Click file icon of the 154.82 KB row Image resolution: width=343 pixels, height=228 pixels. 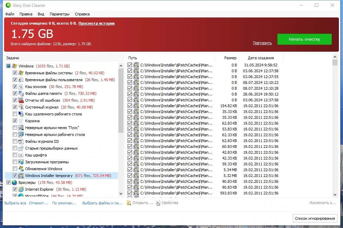coord(136,106)
